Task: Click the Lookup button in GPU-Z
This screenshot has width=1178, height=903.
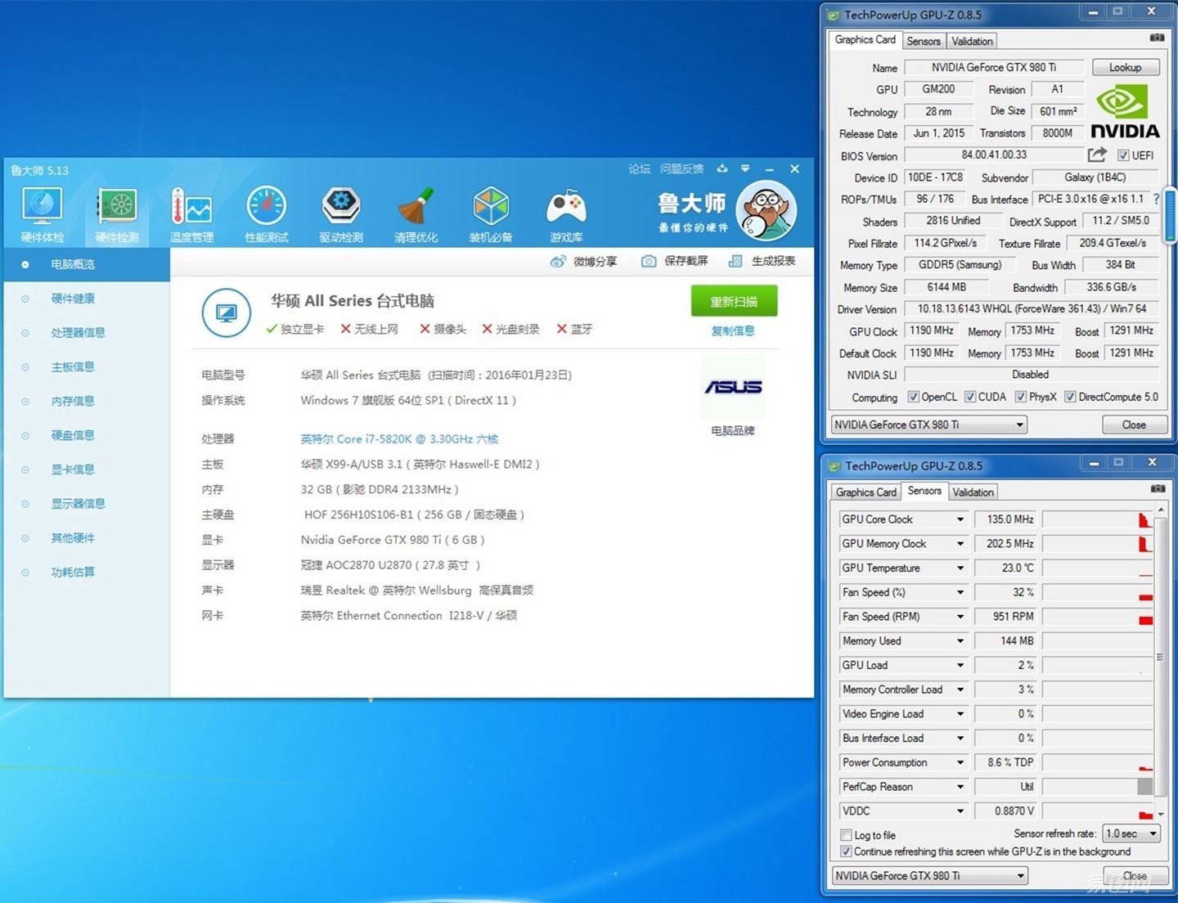Action: tap(1125, 67)
